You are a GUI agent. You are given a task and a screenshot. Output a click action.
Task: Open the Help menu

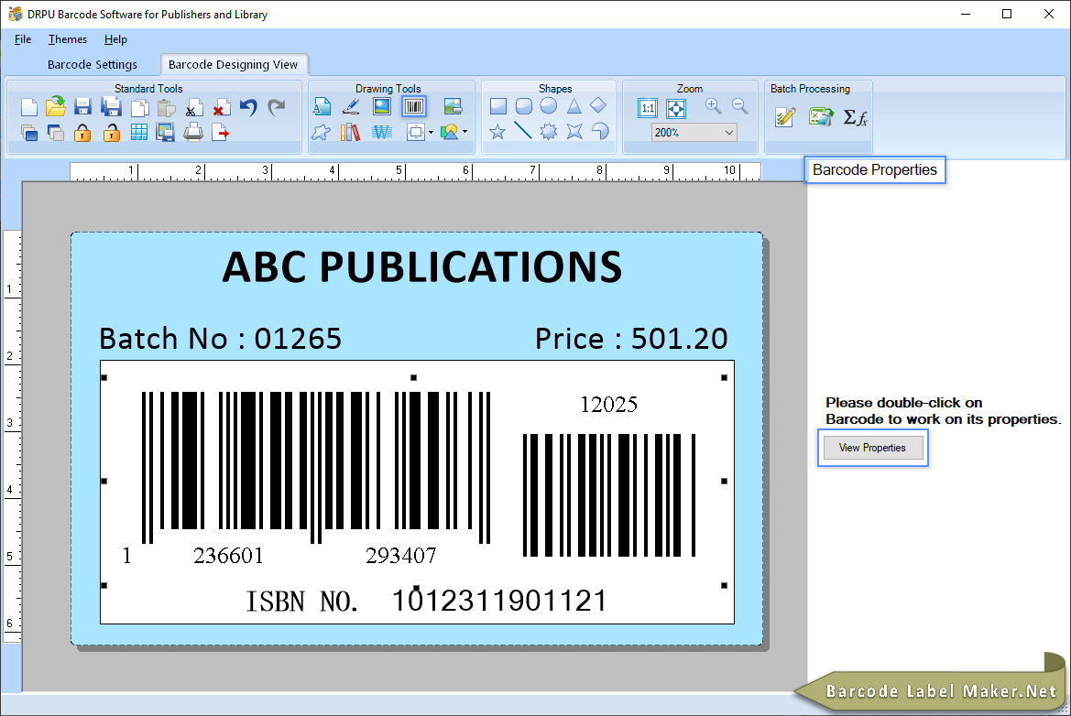click(115, 39)
